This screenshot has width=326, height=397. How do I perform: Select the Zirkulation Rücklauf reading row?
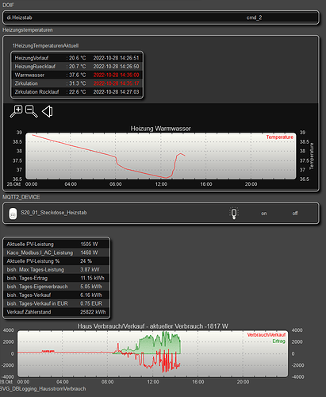pyautogui.click(x=77, y=92)
